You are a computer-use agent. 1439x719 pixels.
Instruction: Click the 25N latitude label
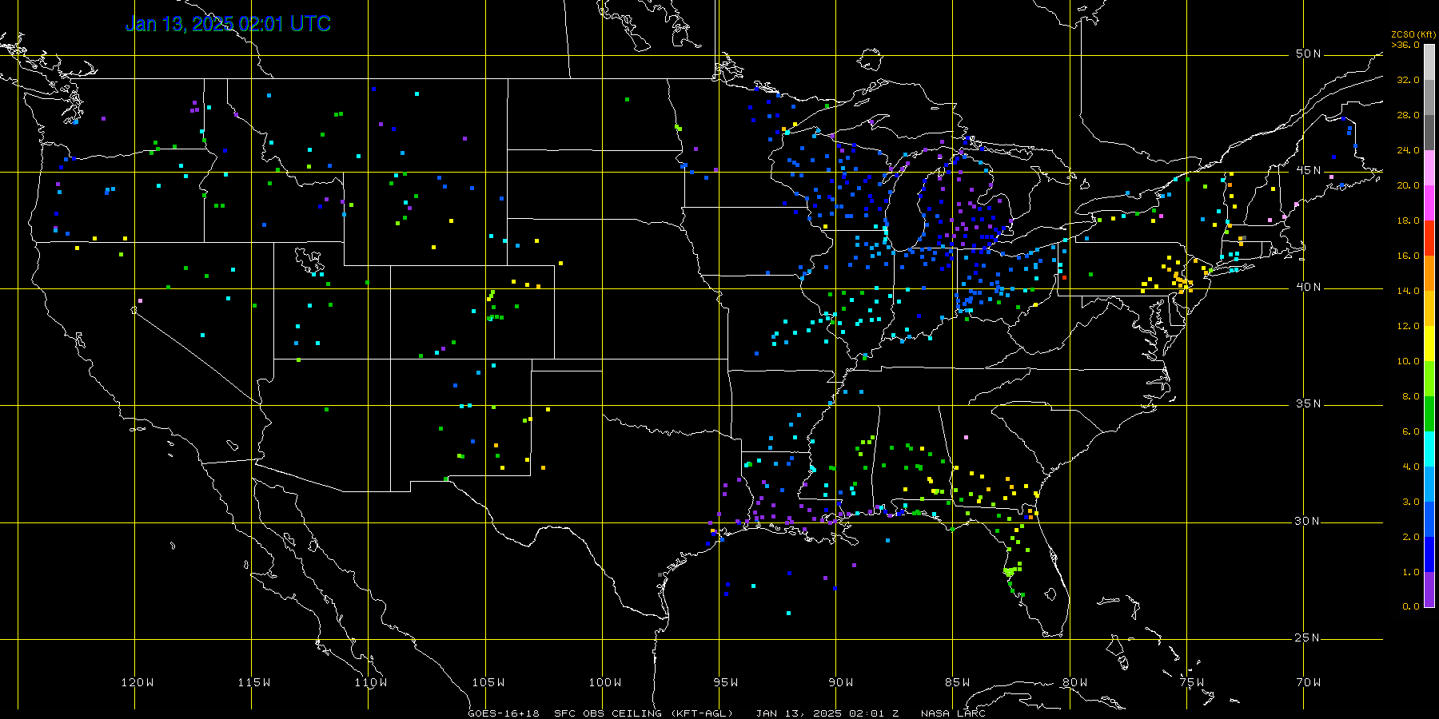pyautogui.click(x=1309, y=638)
